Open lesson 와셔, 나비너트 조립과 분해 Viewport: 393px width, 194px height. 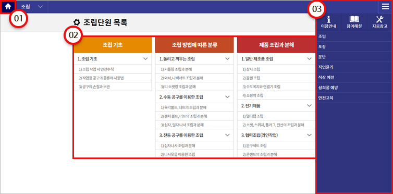[x=194, y=78]
